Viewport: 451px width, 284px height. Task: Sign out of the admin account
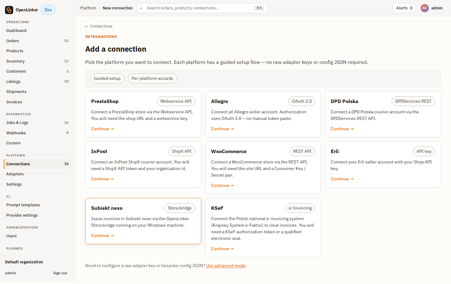[x=60, y=273]
